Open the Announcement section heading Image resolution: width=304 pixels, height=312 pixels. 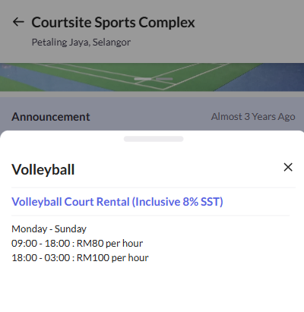point(51,117)
